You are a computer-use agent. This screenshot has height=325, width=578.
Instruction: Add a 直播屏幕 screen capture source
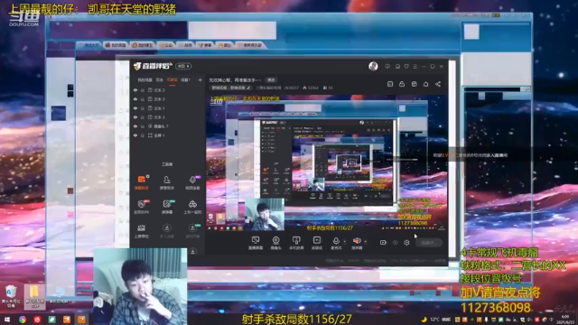point(256,243)
